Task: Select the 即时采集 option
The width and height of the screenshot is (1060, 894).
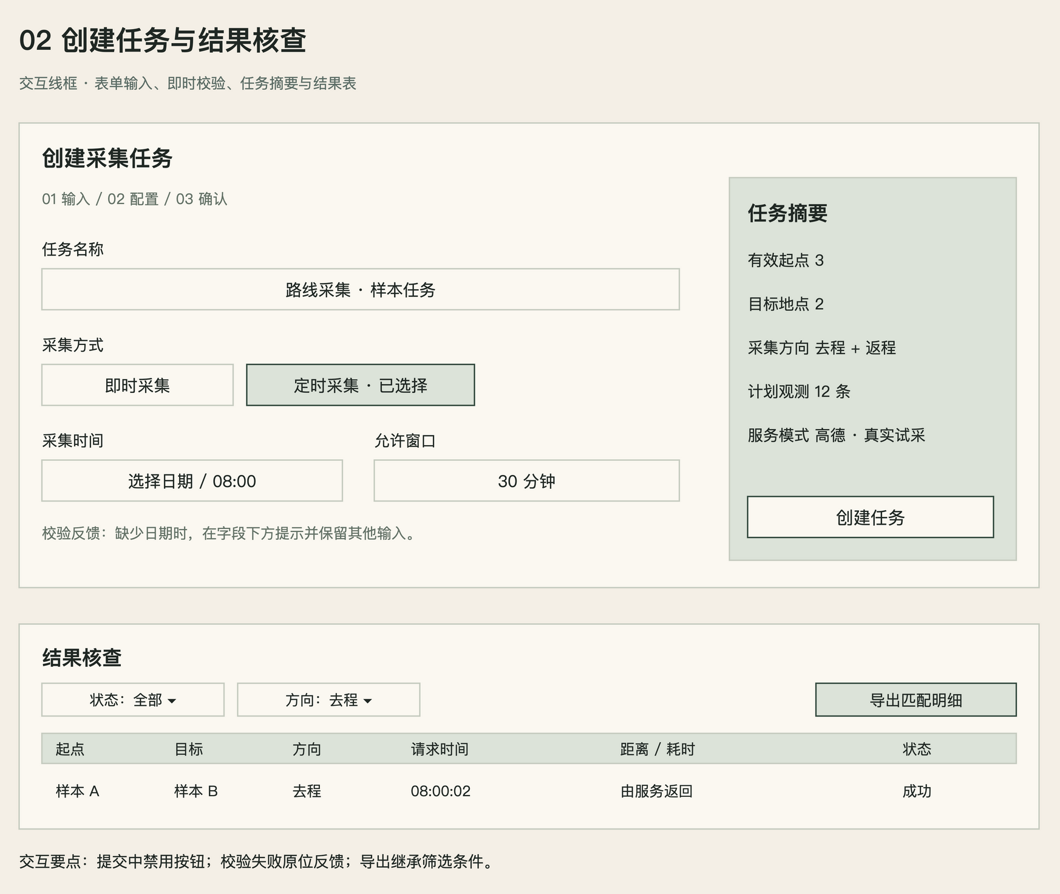Action: pos(137,385)
